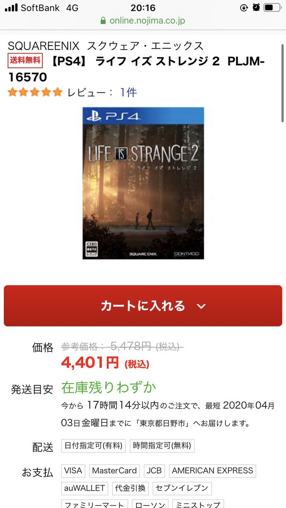Tap the rotation lock status icon
The width and height of the screenshot is (286, 508).
tap(244, 8)
